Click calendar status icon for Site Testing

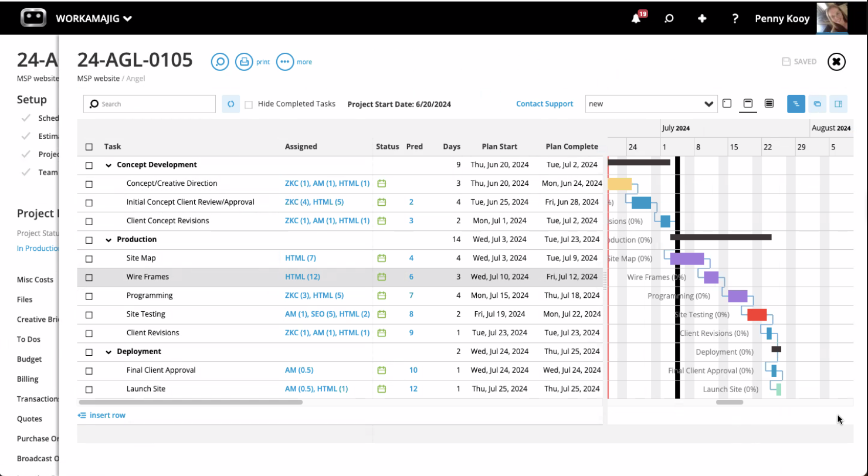(381, 314)
